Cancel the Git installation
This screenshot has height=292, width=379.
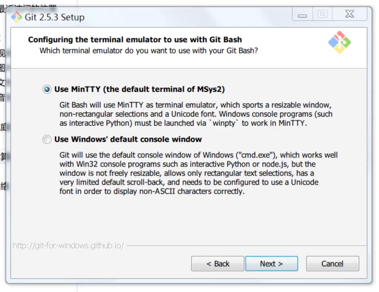click(x=332, y=264)
